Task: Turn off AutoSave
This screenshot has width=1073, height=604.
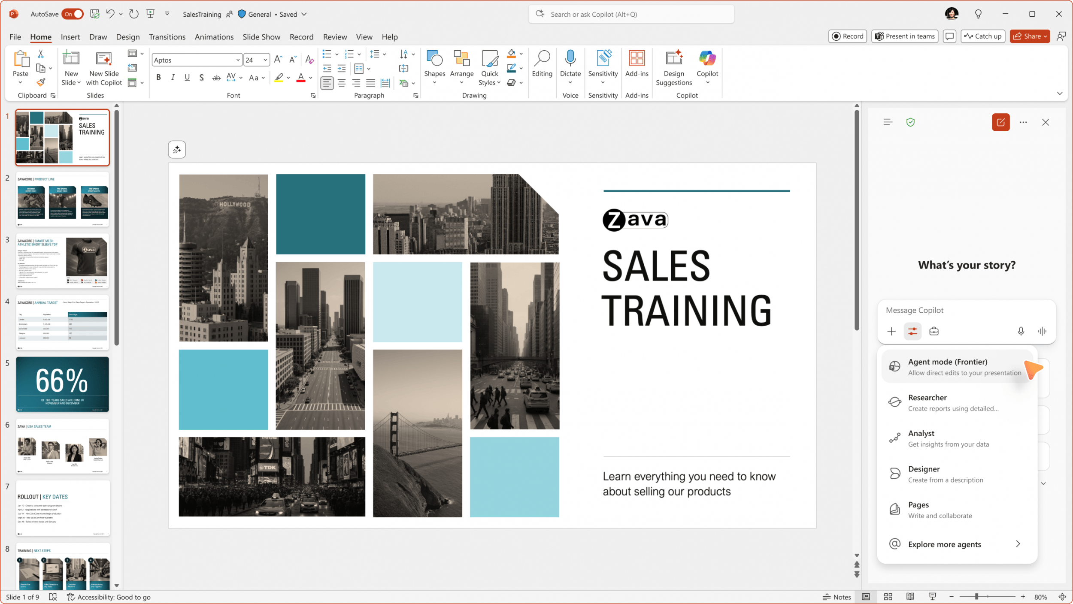Action: point(72,14)
